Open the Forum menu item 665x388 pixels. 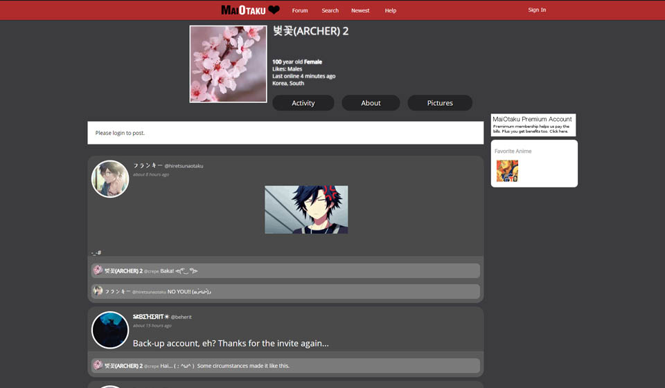[300, 10]
